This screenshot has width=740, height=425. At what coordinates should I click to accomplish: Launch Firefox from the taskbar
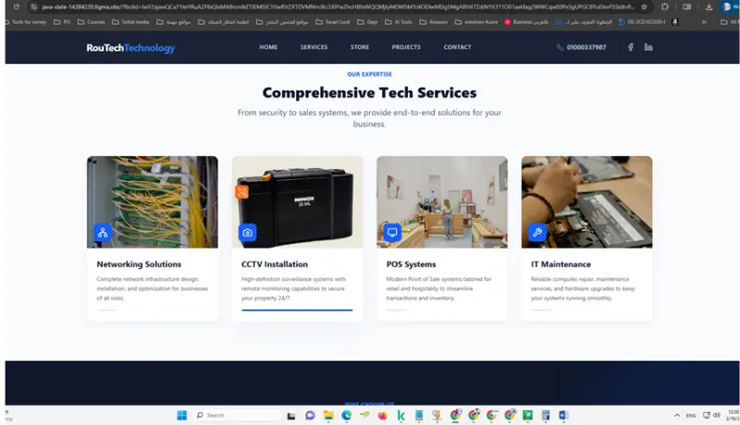pos(382,415)
